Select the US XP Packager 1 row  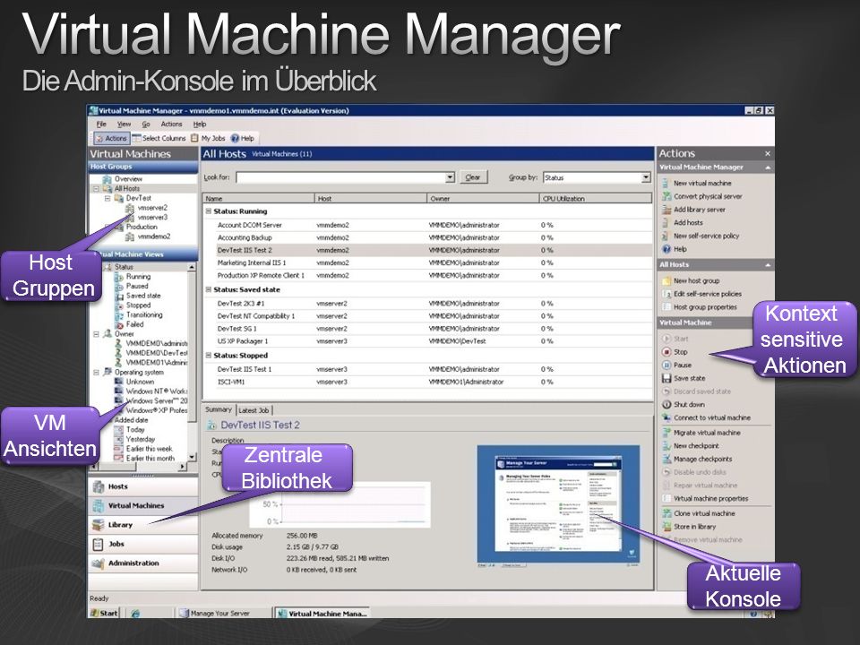click(x=427, y=341)
